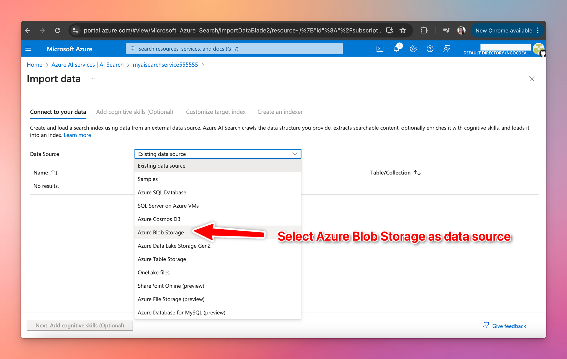The image size is (567, 359).
Task: Reload the Azure portal page
Action: (58, 30)
